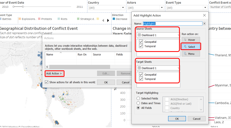Close the Add Highlight Action dialog
This screenshot has width=231, height=128.
click(x=204, y=15)
